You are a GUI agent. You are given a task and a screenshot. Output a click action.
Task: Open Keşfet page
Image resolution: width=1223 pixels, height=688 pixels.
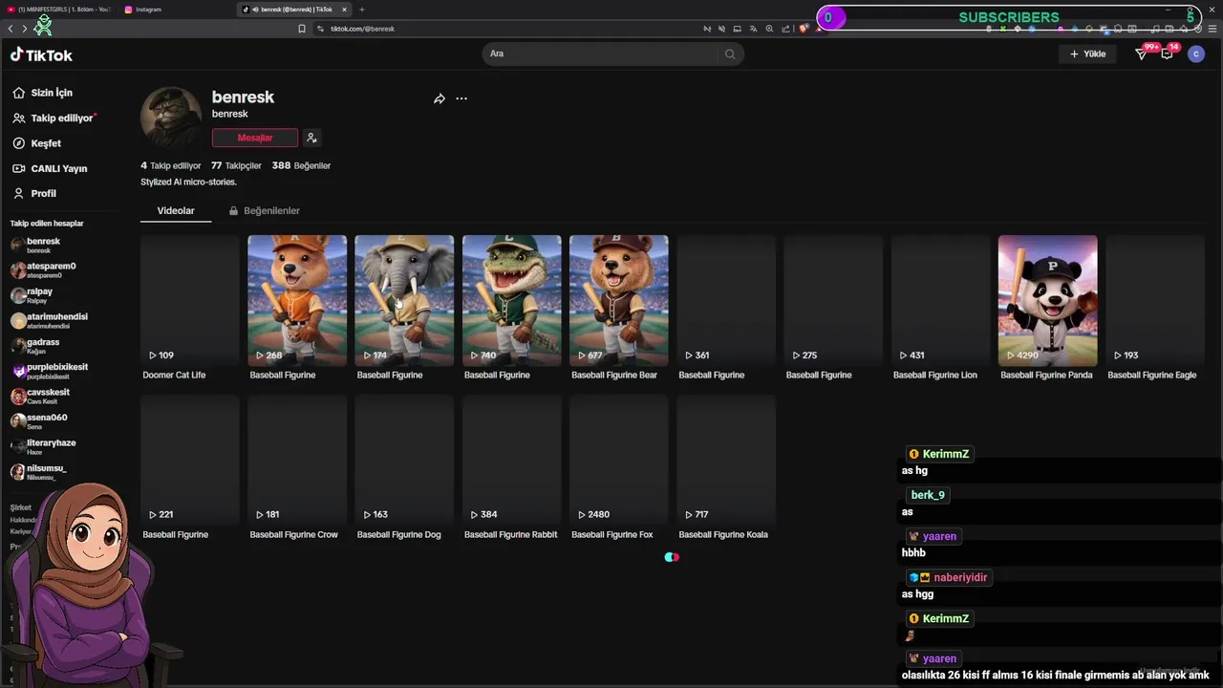coord(37,143)
